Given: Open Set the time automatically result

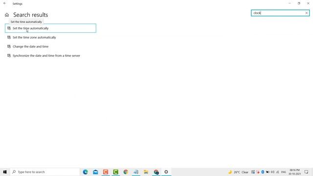Looking at the screenshot, I should 50,28.
